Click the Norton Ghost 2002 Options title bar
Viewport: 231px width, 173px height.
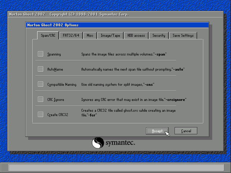click(x=117, y=25)
